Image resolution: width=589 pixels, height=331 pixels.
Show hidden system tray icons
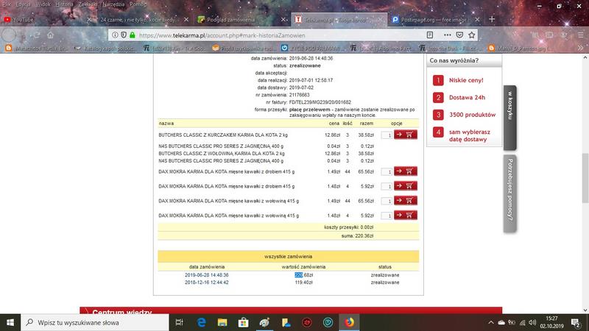coord(491,322)
